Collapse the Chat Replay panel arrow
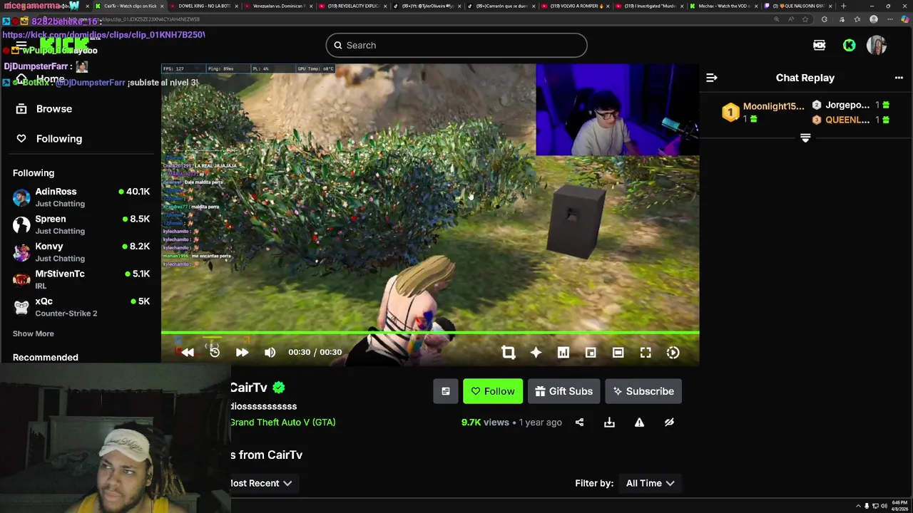This screenshot has width=913, height=513. pos(711,78)
